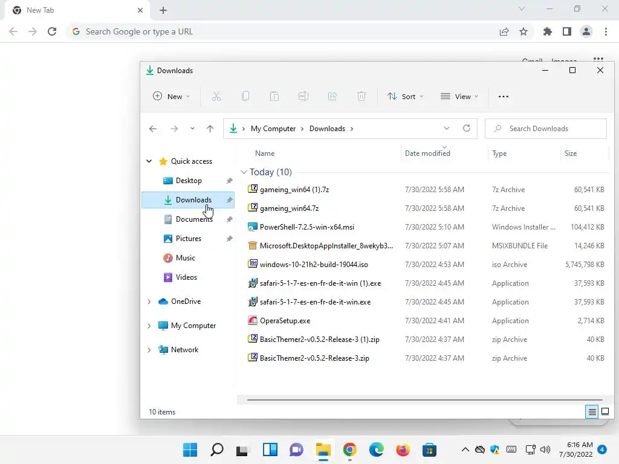Image resolution: width=619 pixels, height=464 pixels.
Task: Go back in Explorer navigation
Action: coord(153,129)
